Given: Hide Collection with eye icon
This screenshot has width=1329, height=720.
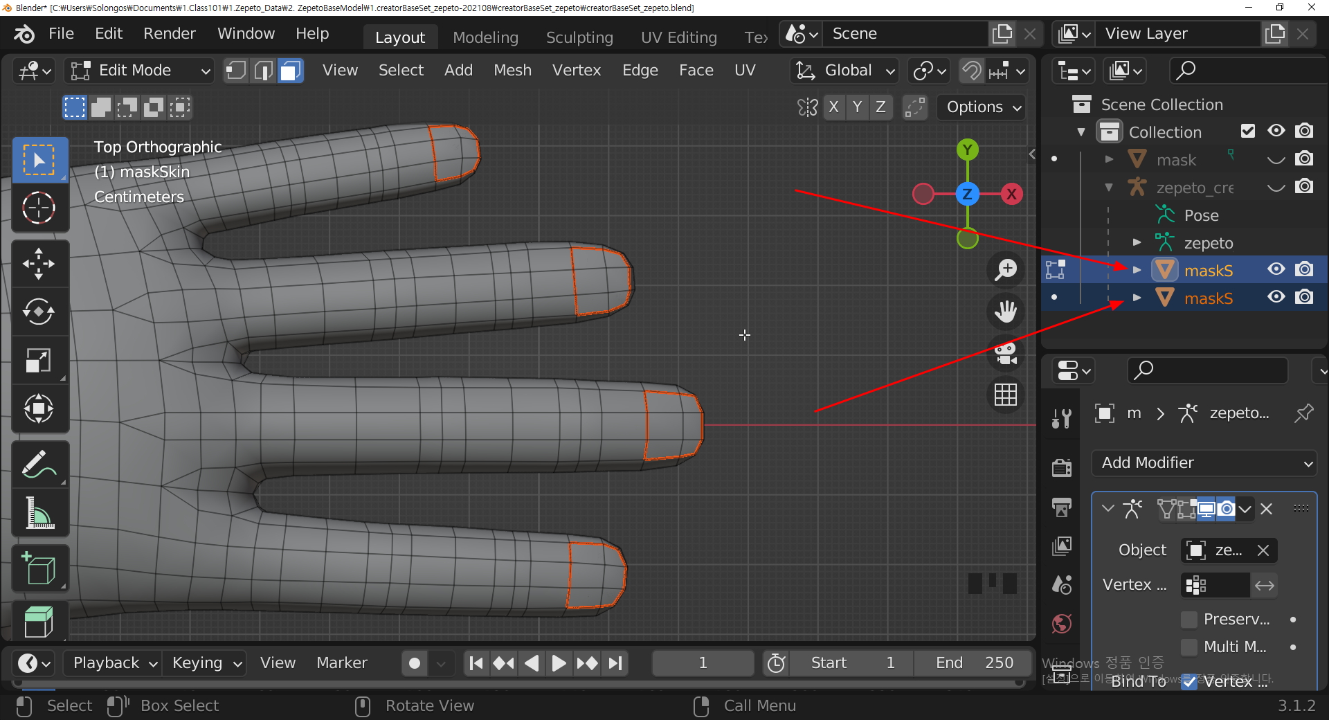Looking at the screenshot, I should pyautogui.click(x=1276, y=131).
